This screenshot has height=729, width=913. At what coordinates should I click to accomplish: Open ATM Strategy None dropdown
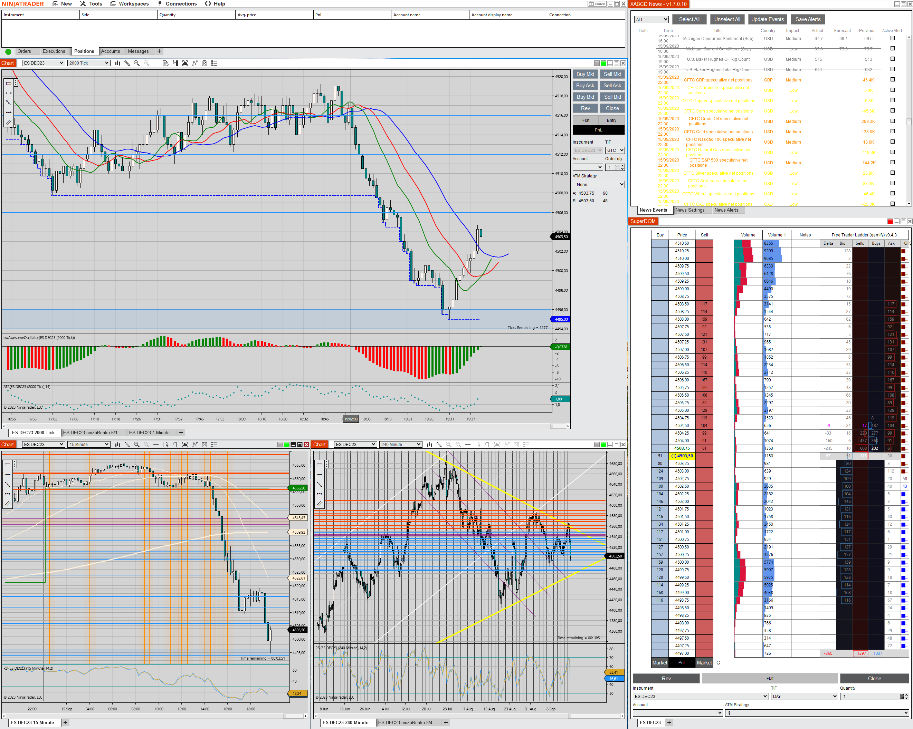point(598,184)
